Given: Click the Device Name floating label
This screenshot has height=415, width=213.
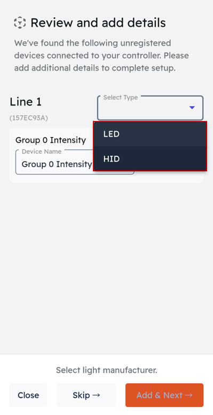Looking at the screenshot, I should coord(42,152).
